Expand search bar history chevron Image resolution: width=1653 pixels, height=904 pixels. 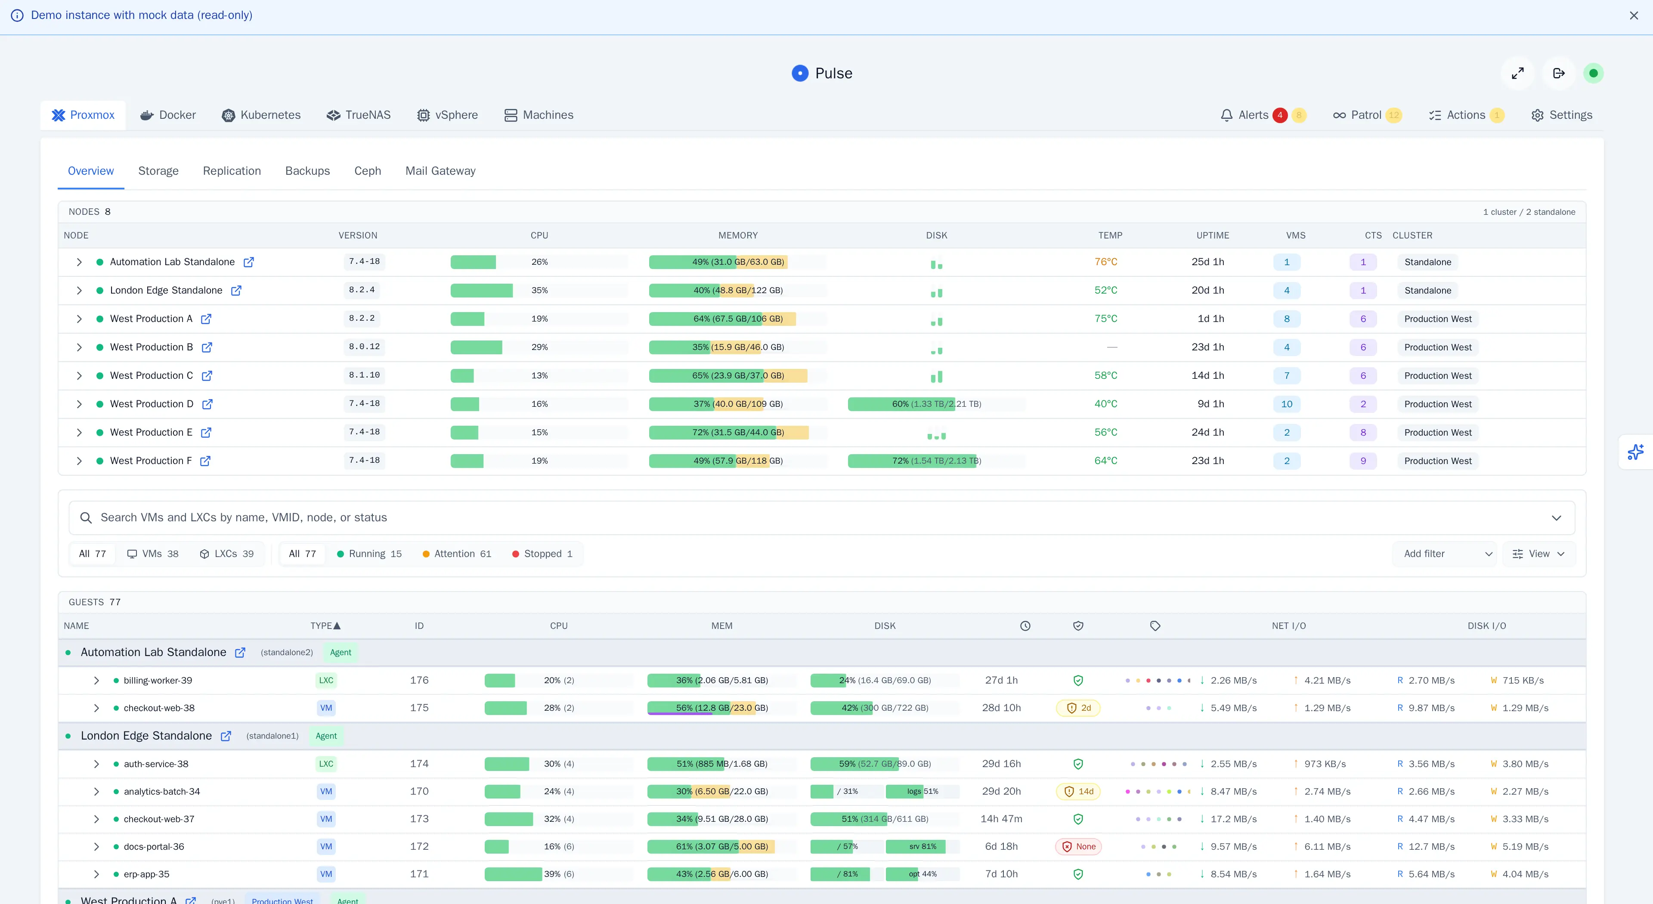coord(1556,518)
